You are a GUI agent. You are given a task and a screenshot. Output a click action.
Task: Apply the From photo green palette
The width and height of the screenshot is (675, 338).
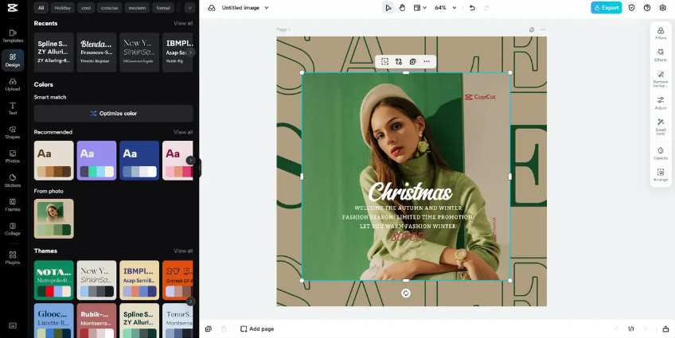pyautogui.click(x=54, y=219)
